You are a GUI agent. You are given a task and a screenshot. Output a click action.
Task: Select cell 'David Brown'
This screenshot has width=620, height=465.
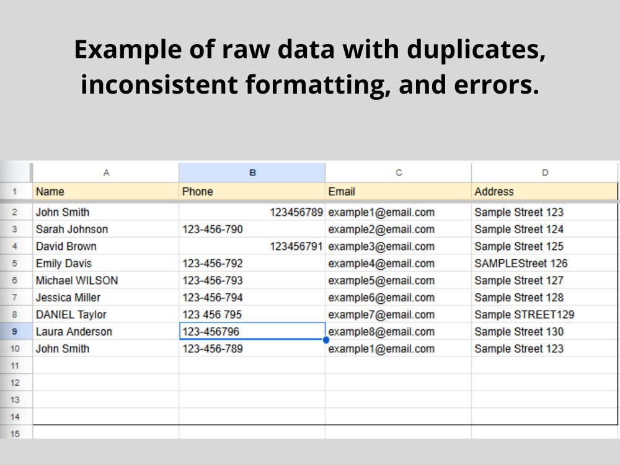[x=106, y=246]
